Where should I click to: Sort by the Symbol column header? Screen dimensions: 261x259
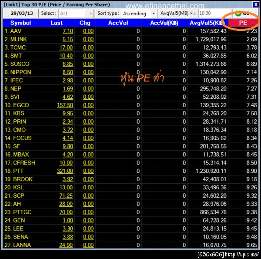click(x=20, y=23)
